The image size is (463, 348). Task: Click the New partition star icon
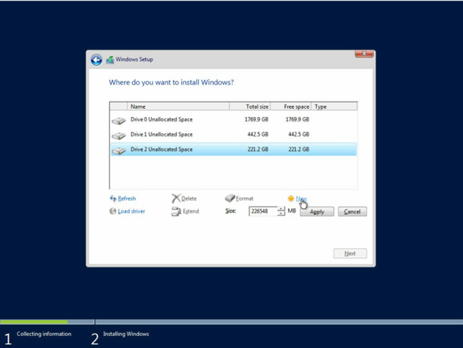291,198
